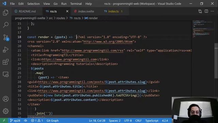The width and height of the screenshot is (218, 123).
Task: Click post.attributes.content on line 32
Action: [x=75, y=100]
